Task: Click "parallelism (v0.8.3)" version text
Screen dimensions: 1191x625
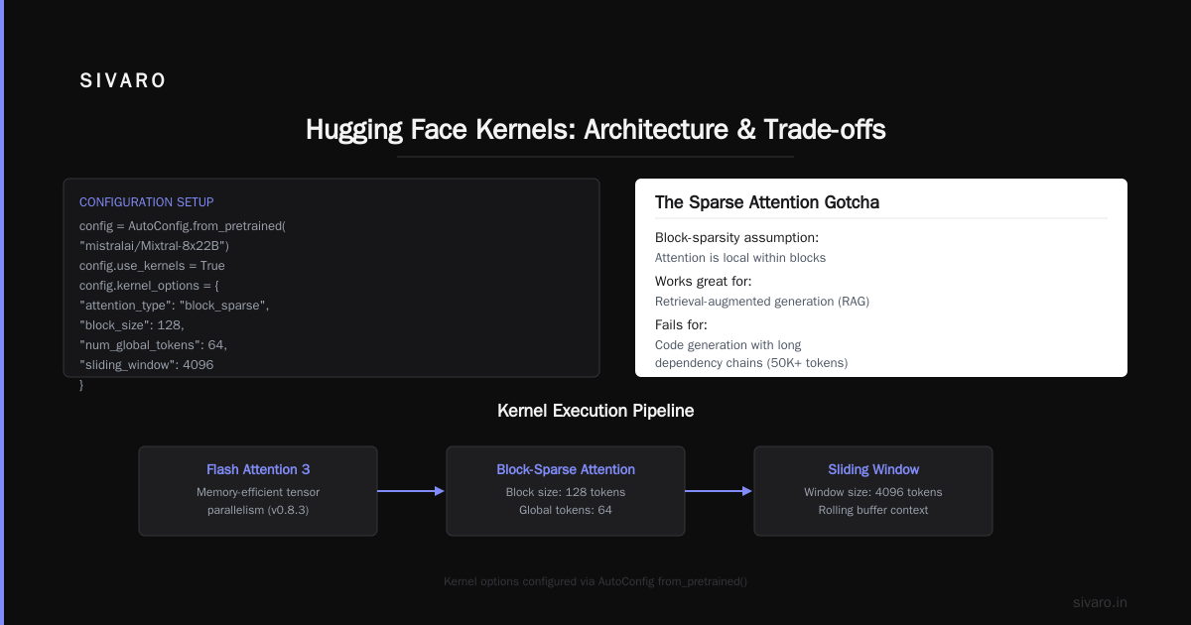Action: click(258, 510)
